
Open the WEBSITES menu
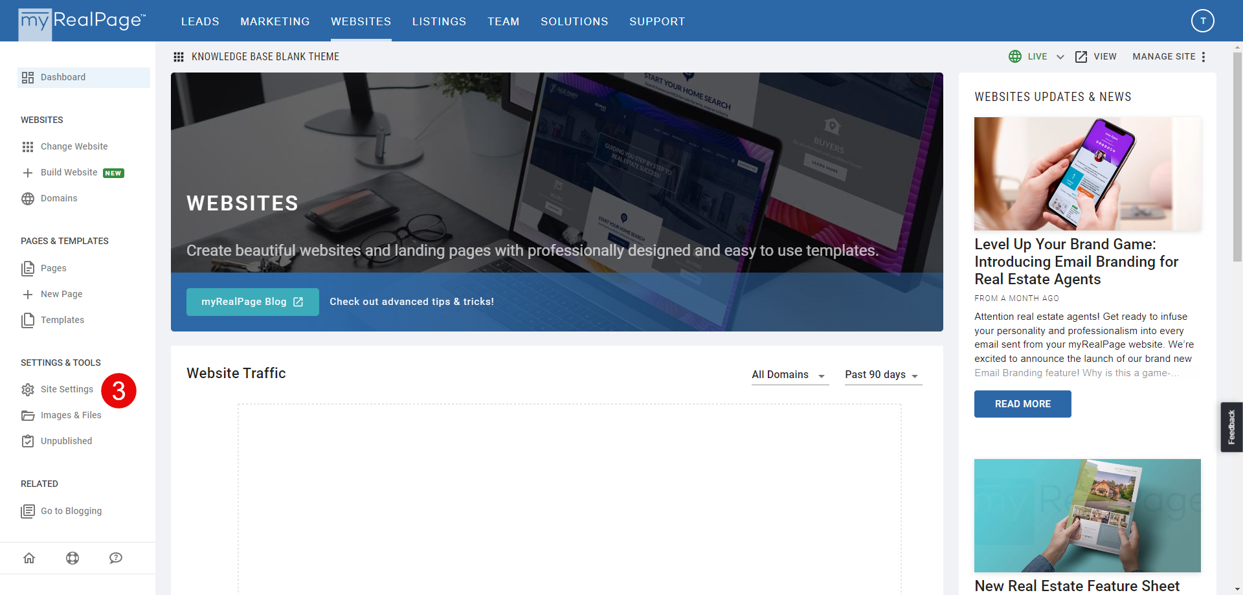[361, 21]
